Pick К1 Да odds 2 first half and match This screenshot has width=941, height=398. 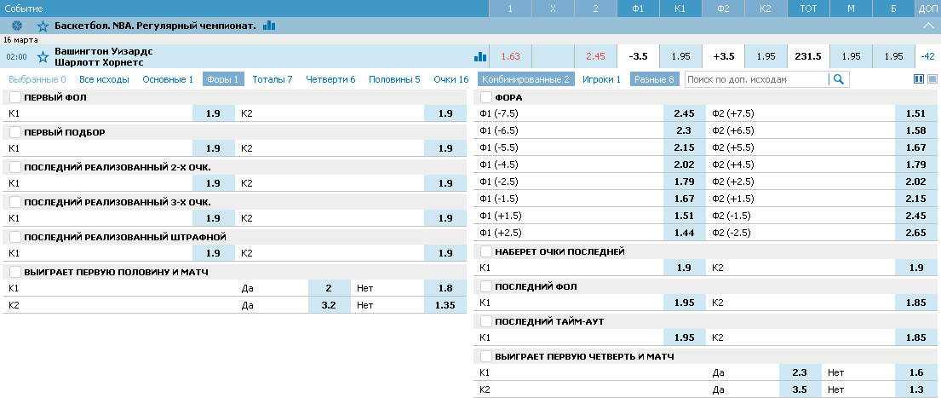coord(329,288)
